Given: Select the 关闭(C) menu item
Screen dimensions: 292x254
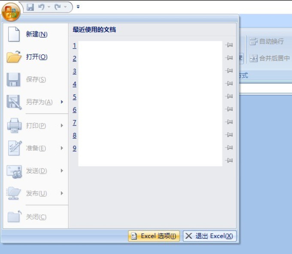Looking at the screenshot, I should tap(36, 217).
